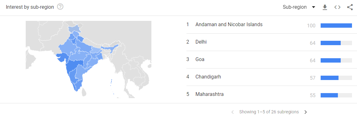Open the Sub-region selector label
This screenshot has height=118, width=357.
point(295,7)
